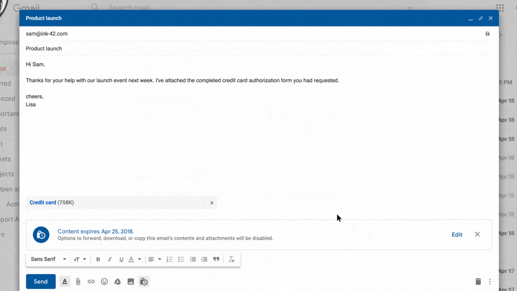This screenshot has width=517, height=291.
Task: Edit the content expiration settings
Action: pyautogui.click(x=457, y=235)
